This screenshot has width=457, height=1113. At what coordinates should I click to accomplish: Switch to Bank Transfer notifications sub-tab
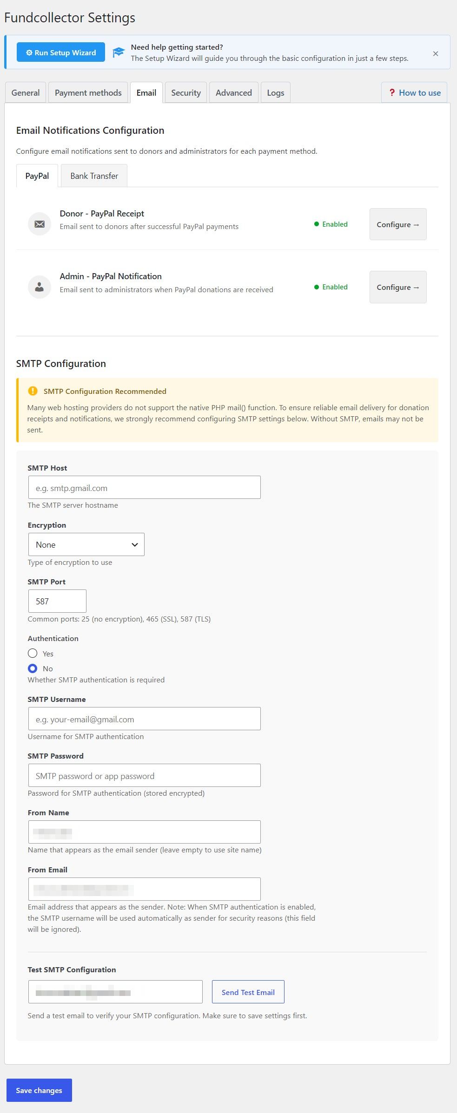click(x=94, y=176)
